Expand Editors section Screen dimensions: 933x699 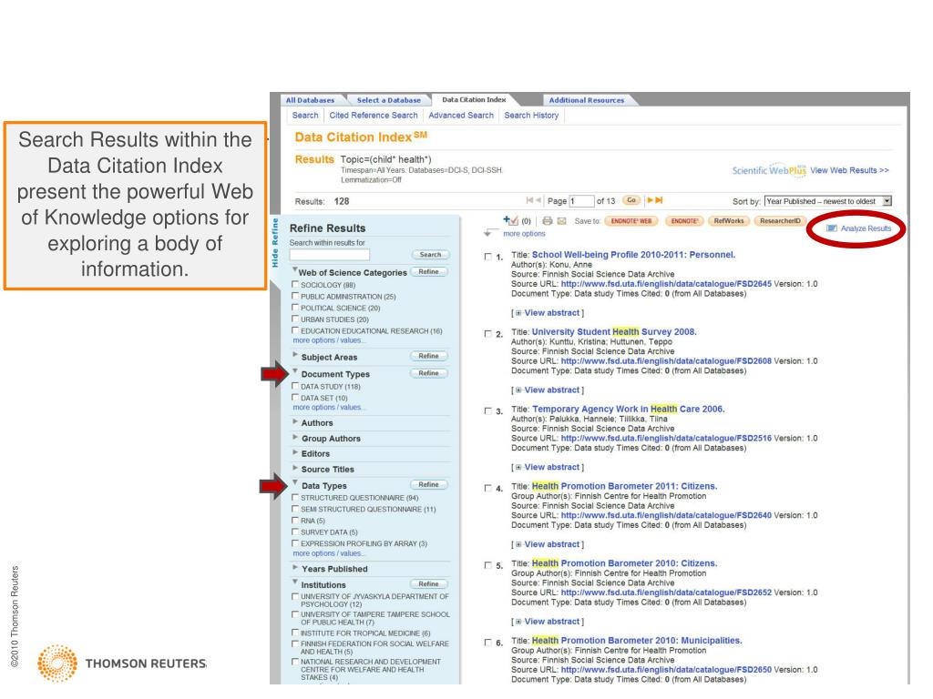(295, 451)
